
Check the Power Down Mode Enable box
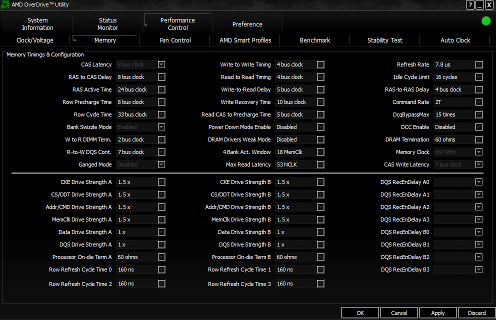[x=320, y=127]
